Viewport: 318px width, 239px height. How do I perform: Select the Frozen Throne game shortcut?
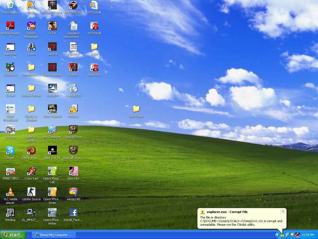[x=52, y=7]
